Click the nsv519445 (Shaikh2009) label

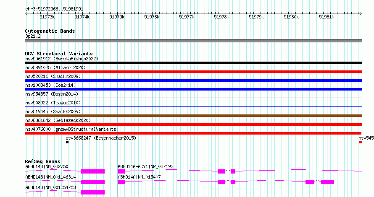tap(53, 111)
